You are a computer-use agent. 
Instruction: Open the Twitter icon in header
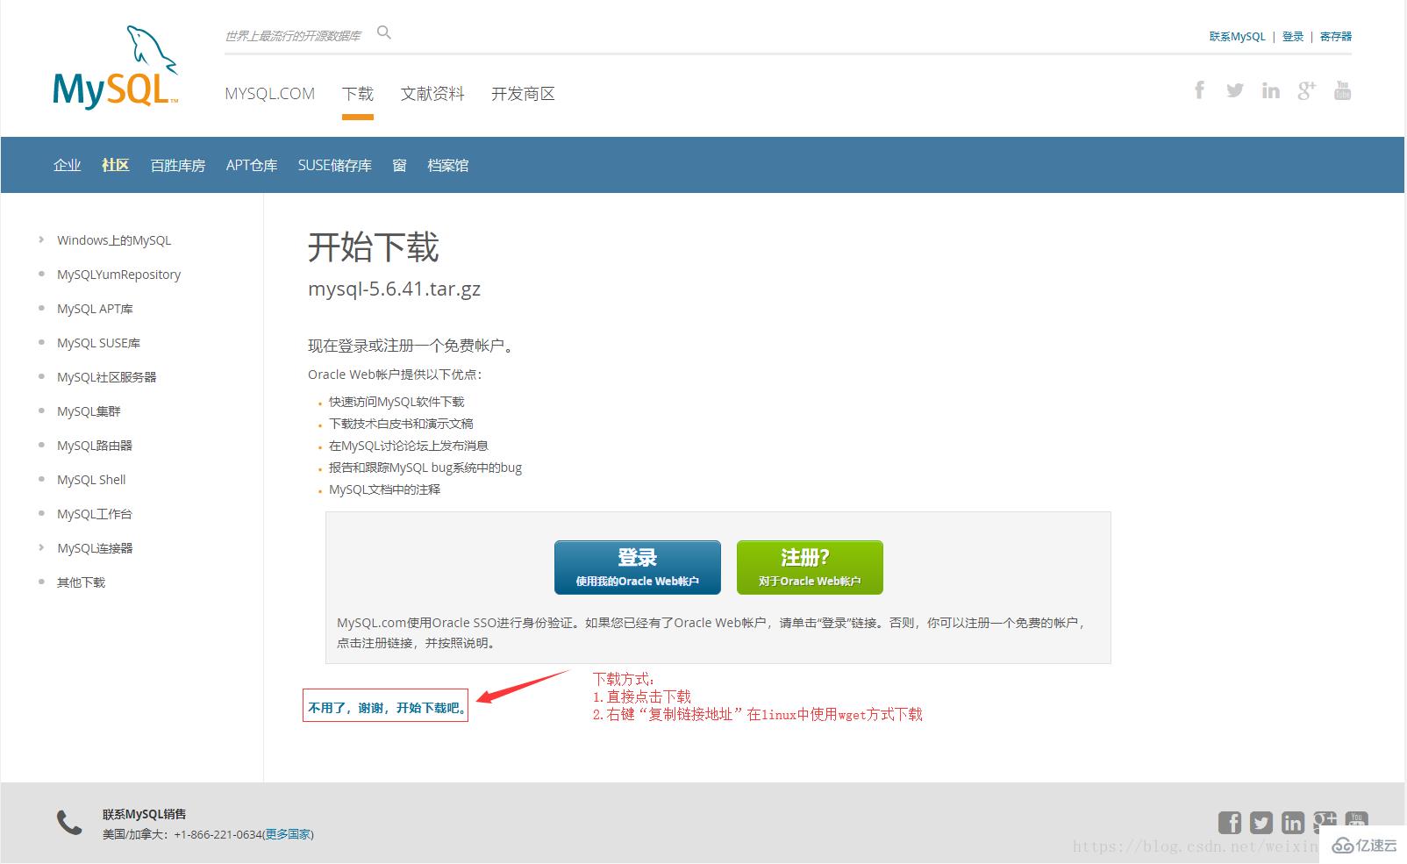coord(1235,89)
